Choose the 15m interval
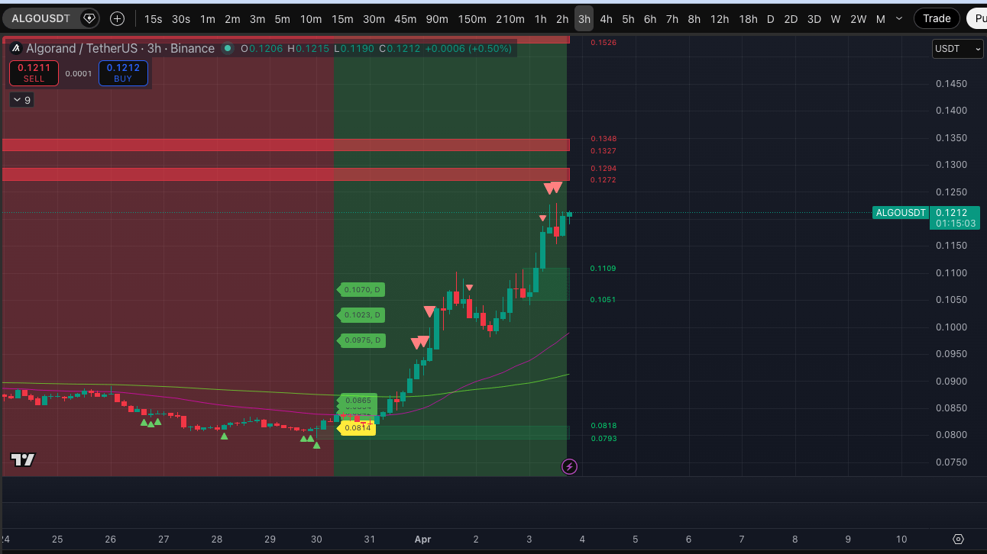987x554 pixels. click(342, 19)
